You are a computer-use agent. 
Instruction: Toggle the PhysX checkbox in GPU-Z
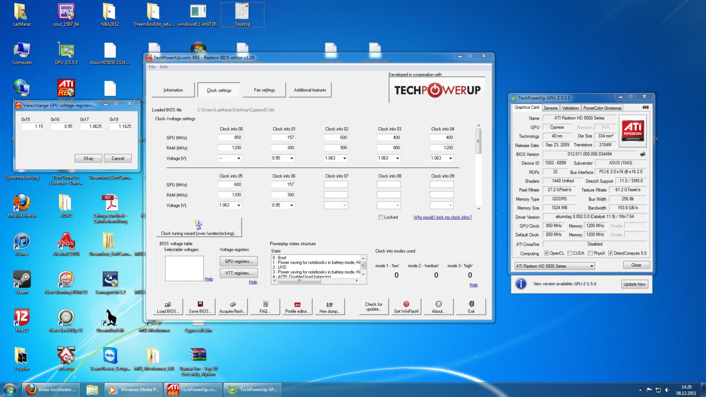[x=590, y=253]
